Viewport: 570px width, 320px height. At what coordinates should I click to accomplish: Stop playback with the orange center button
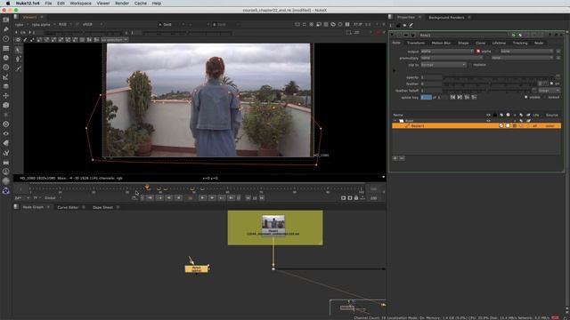tap(190, 197)
